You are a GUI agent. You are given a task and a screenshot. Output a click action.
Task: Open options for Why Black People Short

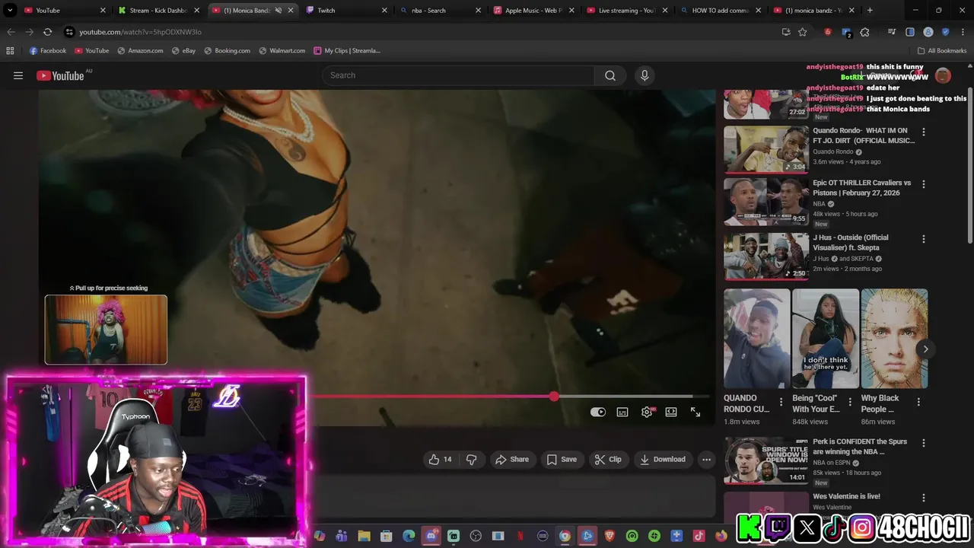click(918, 402)
